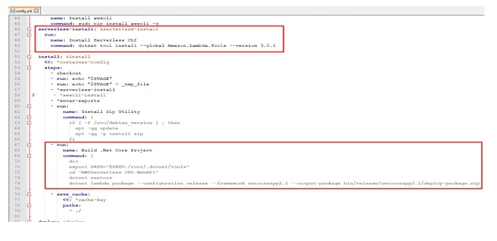497x241 pixels.
Task: Click the '- save_cache:' line
Action: click(x=70, y=194)
